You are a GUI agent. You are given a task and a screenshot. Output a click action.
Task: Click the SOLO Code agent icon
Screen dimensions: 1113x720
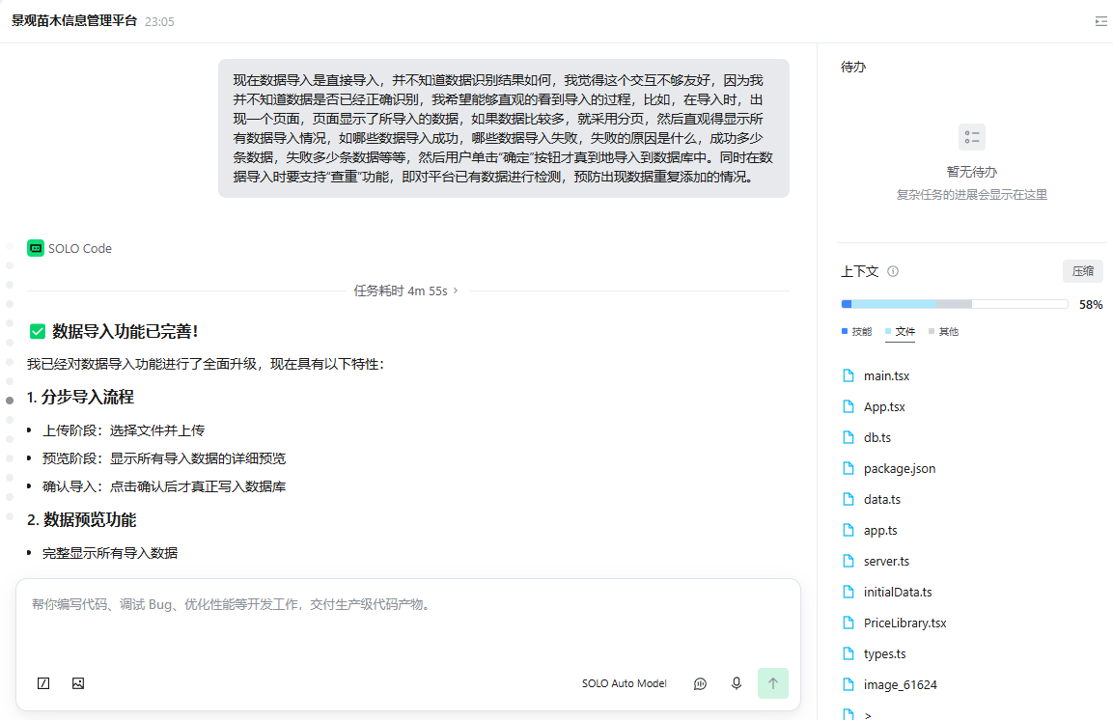click(x=36, y=248)
